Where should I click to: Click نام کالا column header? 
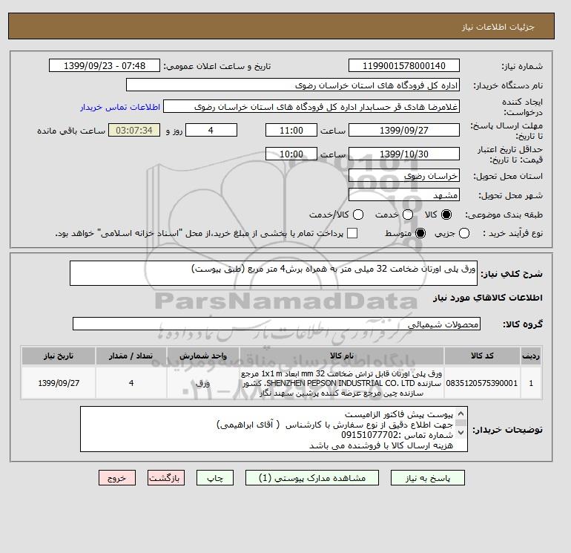coord(342,356)
